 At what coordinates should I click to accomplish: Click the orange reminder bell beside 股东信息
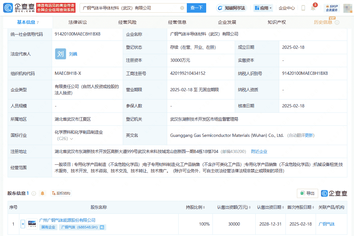(x=42, y=193)
